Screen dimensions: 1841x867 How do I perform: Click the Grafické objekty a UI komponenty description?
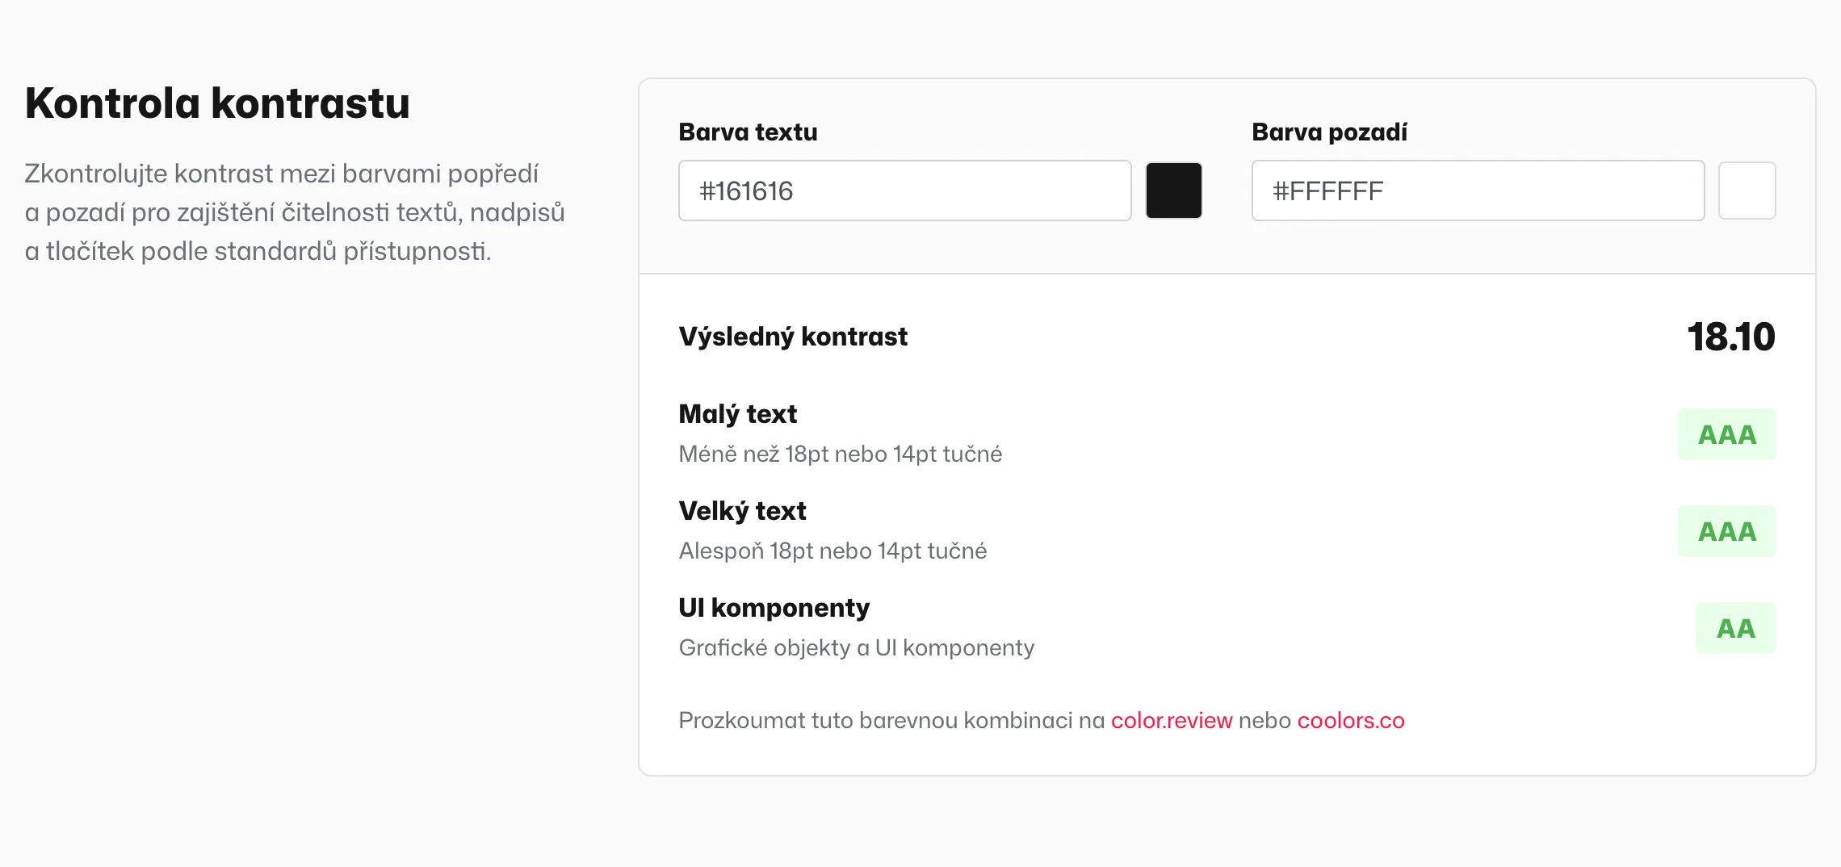click(857, 647)
